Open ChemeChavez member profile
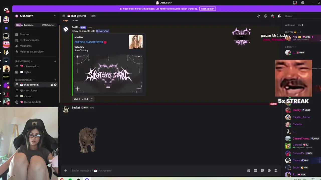The width and height of the screenshot is (321, 180). pos(302,138)
